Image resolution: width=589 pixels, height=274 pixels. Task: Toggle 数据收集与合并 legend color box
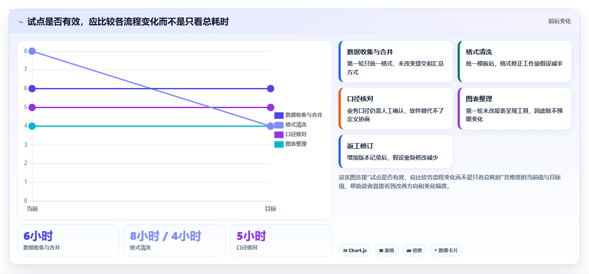[x=279, y=115]
